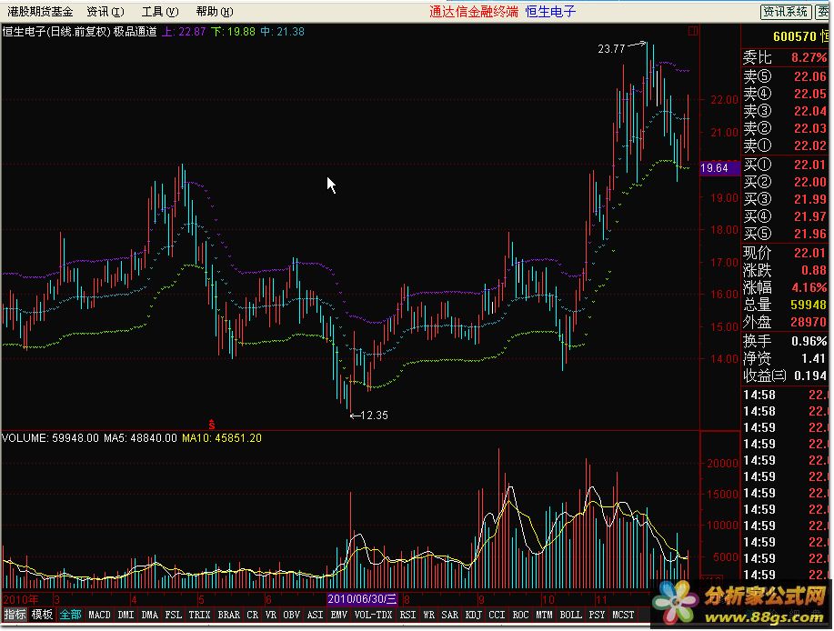Switch to the CCI indicator
Image resolution: width=834 pixels, height=631 pixels.
tap(497, 615)
